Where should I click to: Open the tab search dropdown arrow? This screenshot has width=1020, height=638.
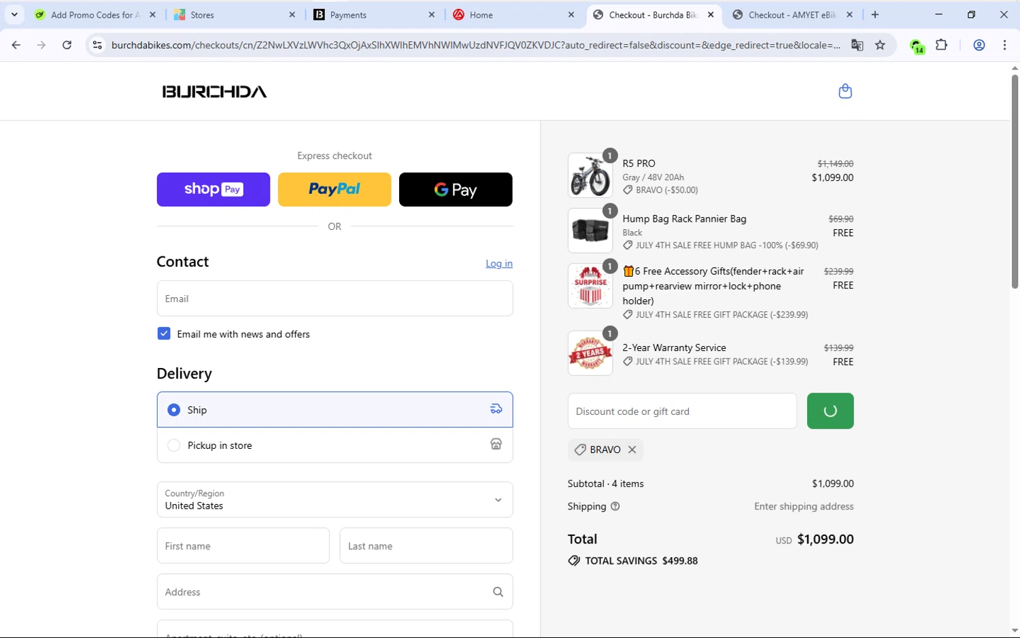(x=14, y=14)
